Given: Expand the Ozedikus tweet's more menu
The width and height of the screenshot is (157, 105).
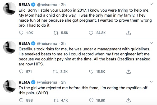Looking at the screenshot, I should pos(151,43).
